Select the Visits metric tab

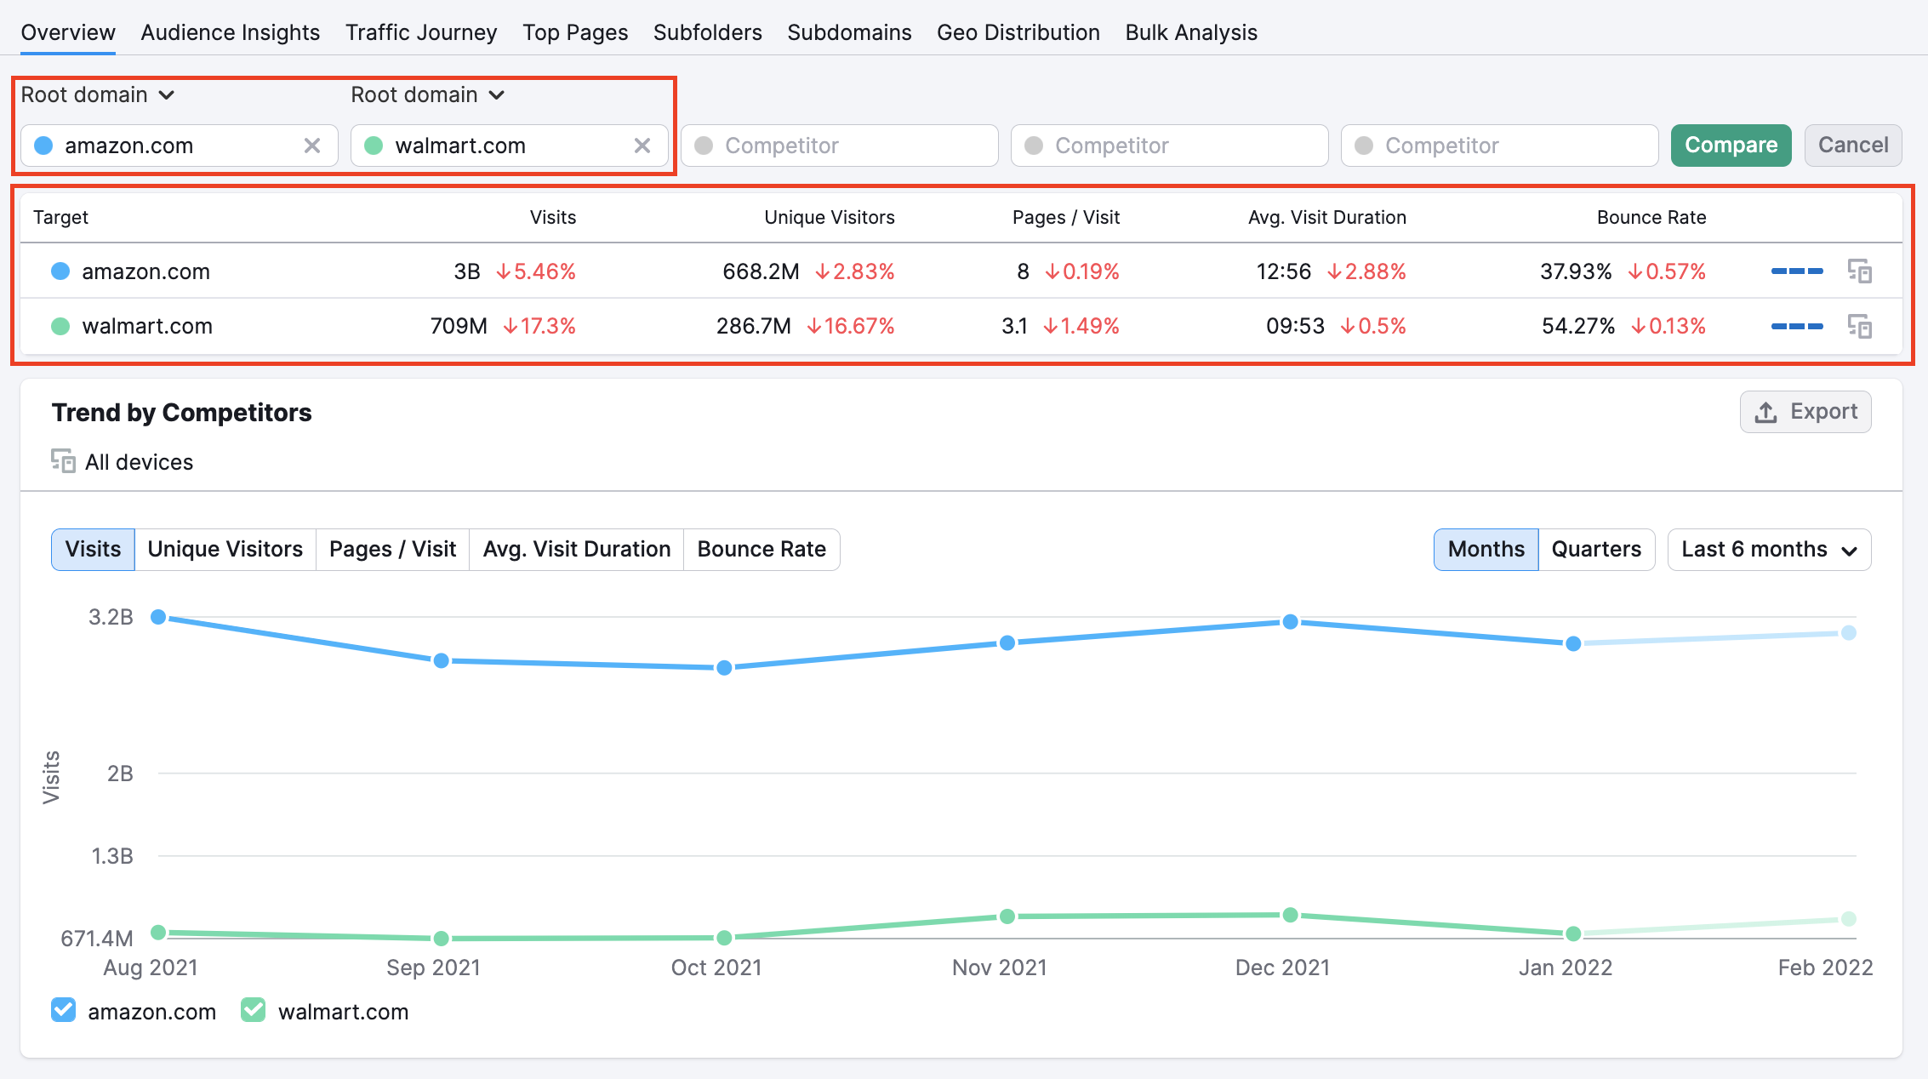pos(93,549)
